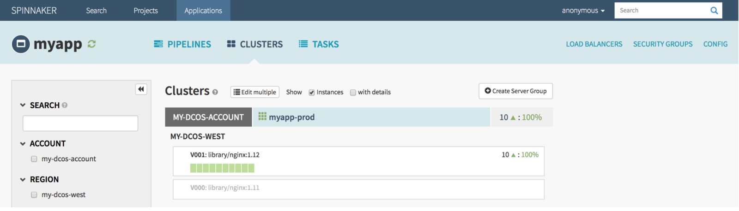The height and width of the screenshot is (211, 739).
Task: Select the V000 library/nginx:1.11 server group
Action: coord(358,189)
